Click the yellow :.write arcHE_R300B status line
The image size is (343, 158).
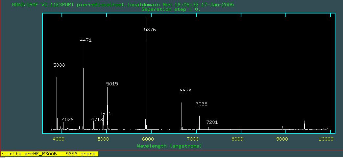point(49,154)
